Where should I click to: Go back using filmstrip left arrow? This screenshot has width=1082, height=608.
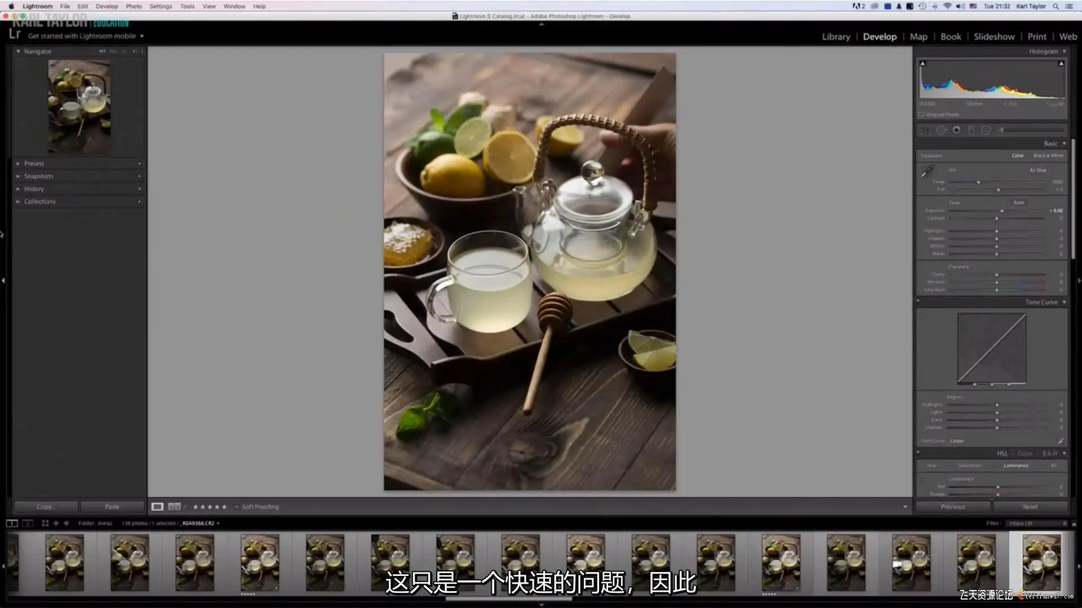tap(56, 523)
